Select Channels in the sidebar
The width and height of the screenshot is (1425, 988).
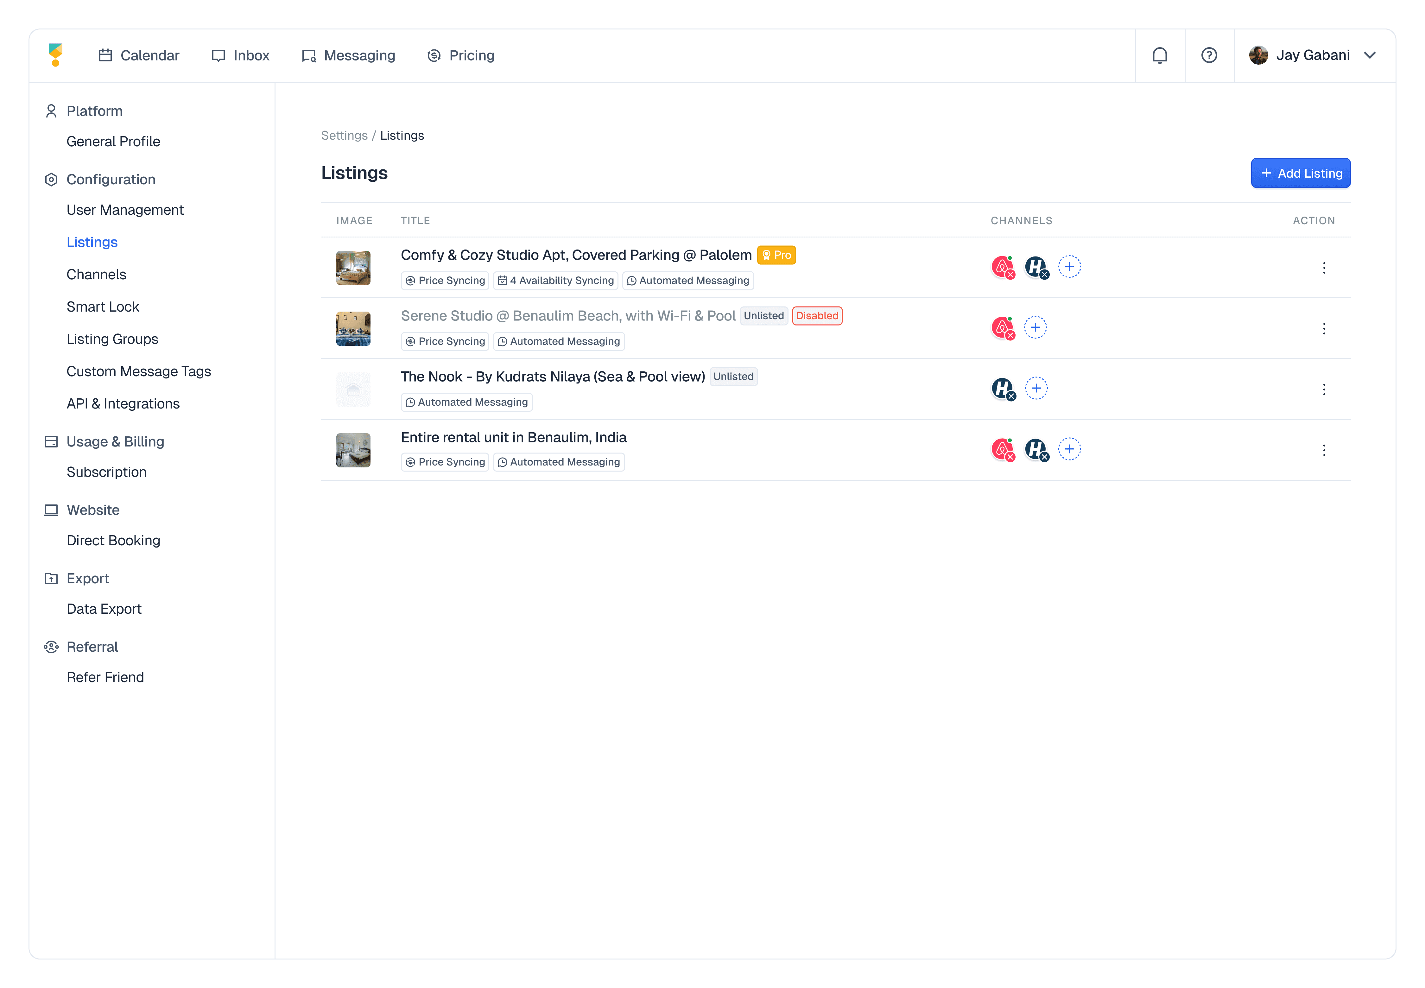[x=96, y=274]
